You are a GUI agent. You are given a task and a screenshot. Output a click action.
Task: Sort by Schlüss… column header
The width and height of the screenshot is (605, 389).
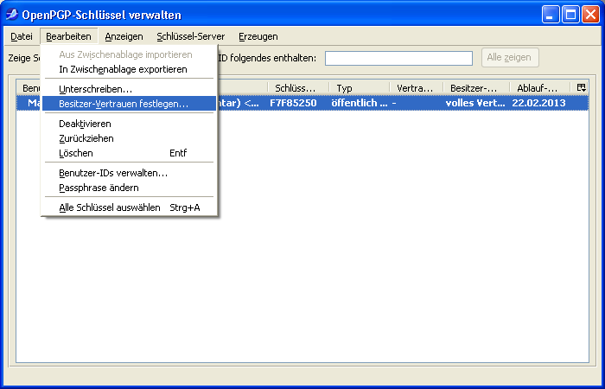tap(298, 88)
